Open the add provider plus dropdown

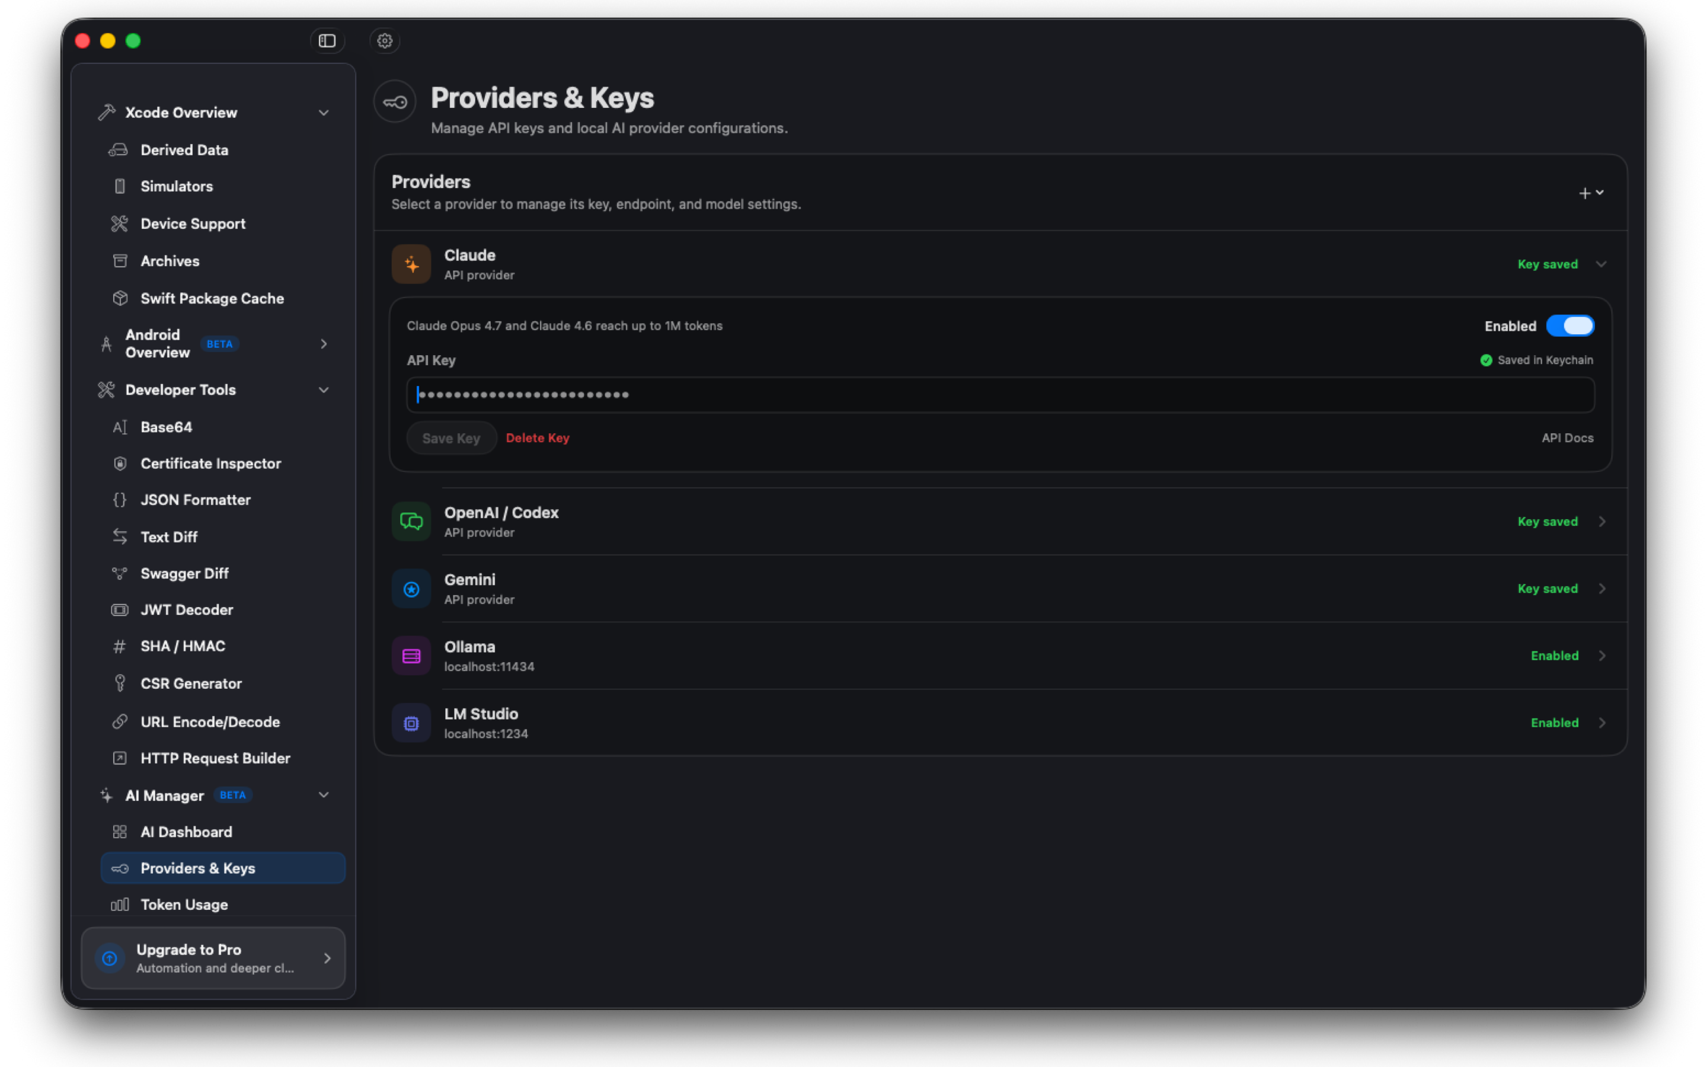(x=1591, y=193)
